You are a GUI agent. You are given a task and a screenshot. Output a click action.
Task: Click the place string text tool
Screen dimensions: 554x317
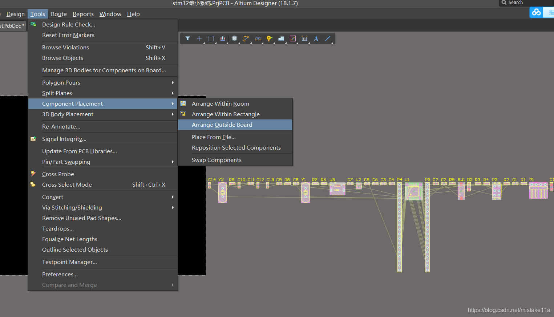316,38
